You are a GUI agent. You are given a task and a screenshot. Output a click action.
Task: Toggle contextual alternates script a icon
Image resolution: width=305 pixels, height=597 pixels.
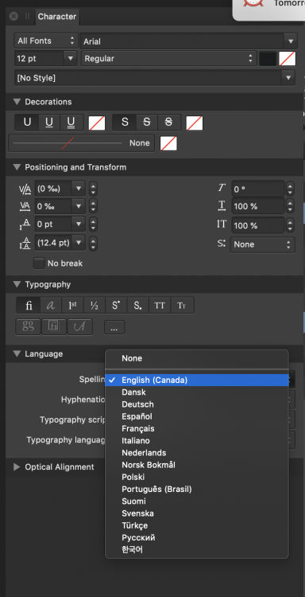[x=51, y=306]
